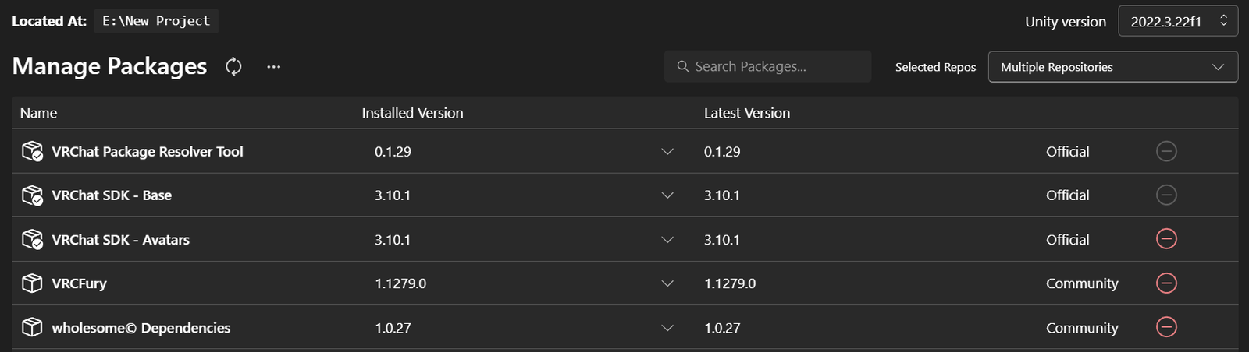Click the Latest Version column header
The height and width of the screenshot is (352, 1249).
click(x=746, y=113)
